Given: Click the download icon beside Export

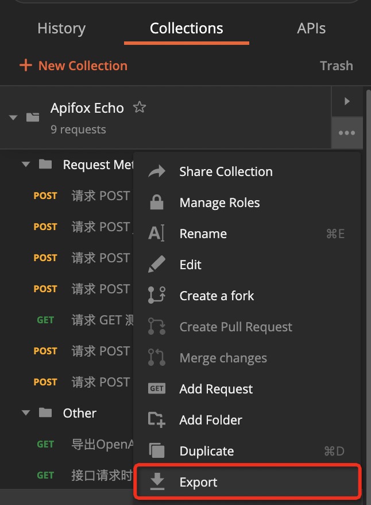Looking at the screenshot, I should (x=156, y=481).
